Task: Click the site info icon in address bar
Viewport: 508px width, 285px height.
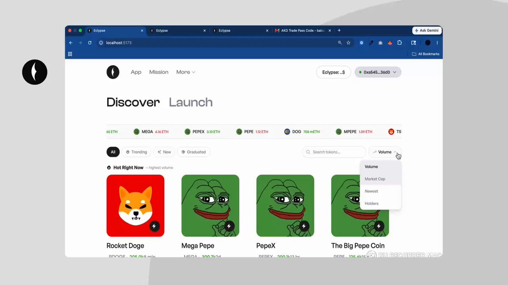Action: (x=101, y=43)
